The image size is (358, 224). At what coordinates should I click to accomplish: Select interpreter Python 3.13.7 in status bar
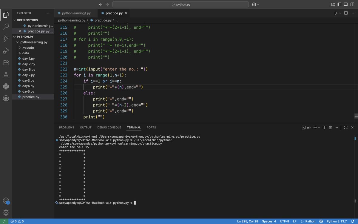pos(337,221)
